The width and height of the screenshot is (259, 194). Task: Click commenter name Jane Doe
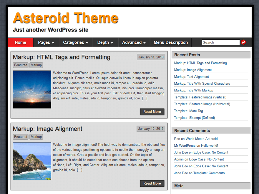pyautogui.click(x=181, y=173)
